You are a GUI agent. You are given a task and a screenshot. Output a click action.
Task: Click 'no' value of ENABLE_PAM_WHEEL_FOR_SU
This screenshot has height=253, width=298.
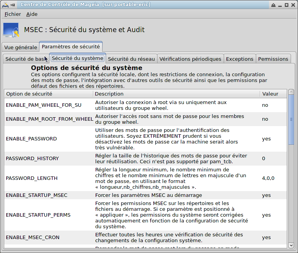click(x=265, y=105)
